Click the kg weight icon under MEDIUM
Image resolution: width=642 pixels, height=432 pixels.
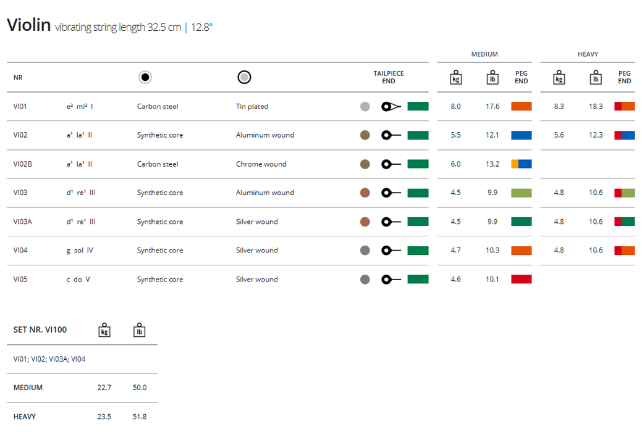click(x=455, y=78)
